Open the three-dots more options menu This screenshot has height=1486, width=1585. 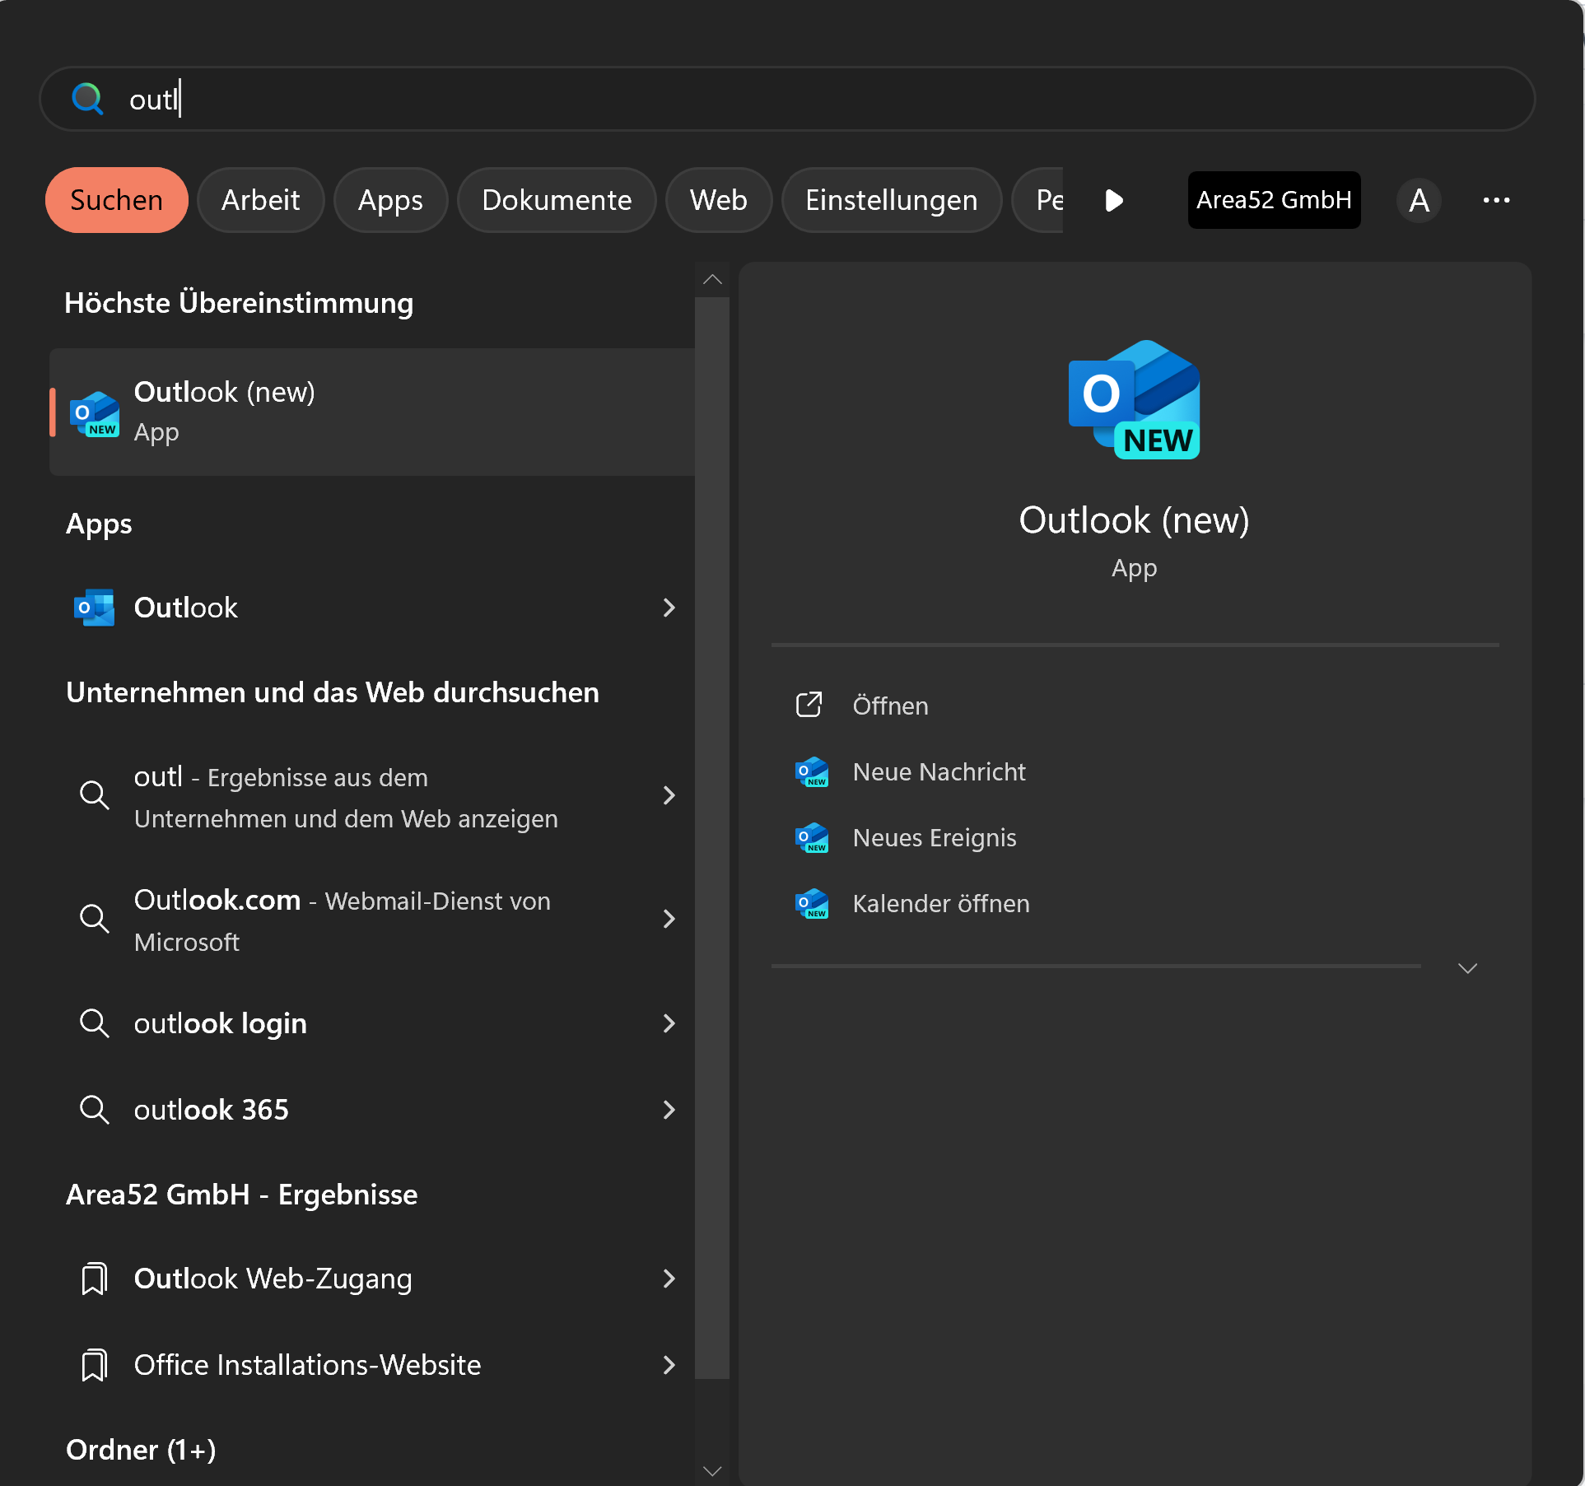pos(1496,200)
